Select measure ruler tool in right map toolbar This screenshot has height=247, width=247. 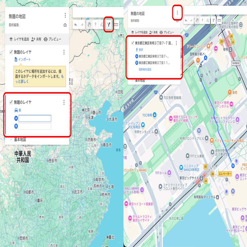(x=219, y=20)
